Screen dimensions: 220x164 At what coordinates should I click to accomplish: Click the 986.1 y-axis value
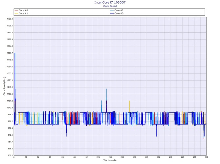(x=11, y=115)
